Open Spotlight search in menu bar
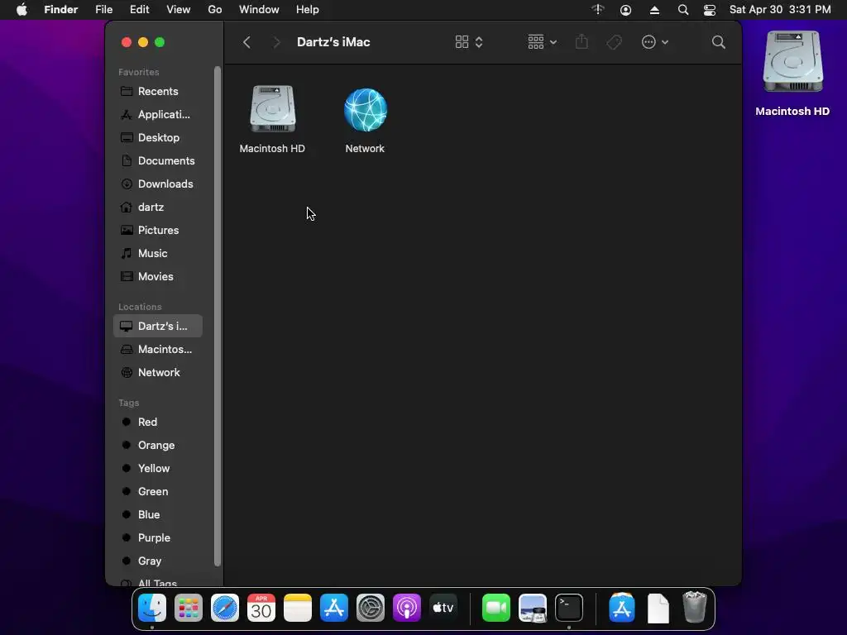 (682, 10)
